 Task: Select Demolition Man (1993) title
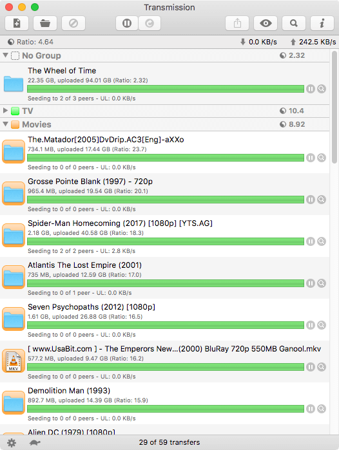coord(69,391)
